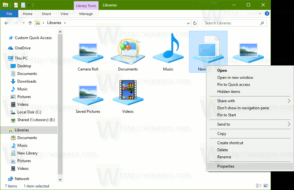Switch to large thumbnails view in the status bar
This screenshot has height=190, width=294.
[266, 186]
